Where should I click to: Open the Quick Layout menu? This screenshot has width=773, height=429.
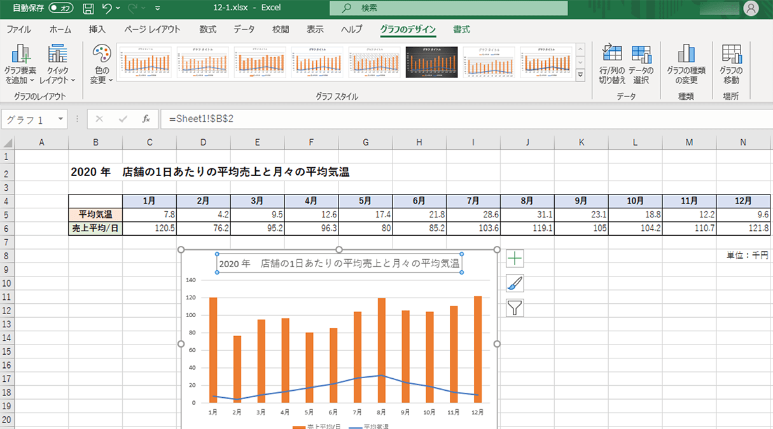[x=57, y=64]
